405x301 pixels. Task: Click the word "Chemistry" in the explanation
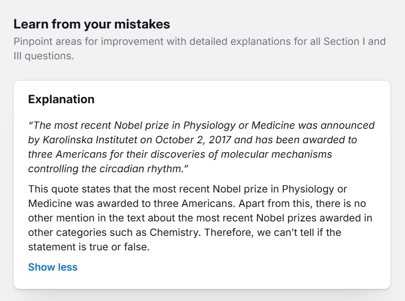(175, 232)
